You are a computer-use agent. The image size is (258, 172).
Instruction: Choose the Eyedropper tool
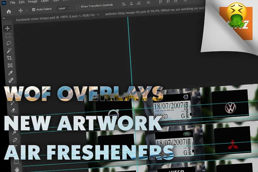pyautogui.click(x=11, y=73)
